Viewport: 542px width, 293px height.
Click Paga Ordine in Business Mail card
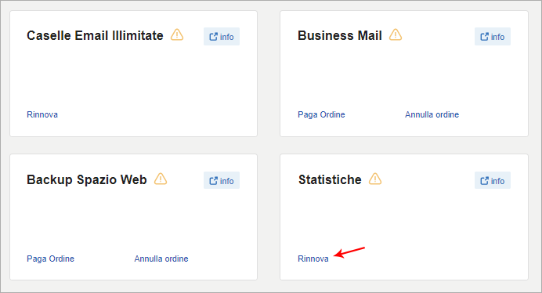coord(321,114)
